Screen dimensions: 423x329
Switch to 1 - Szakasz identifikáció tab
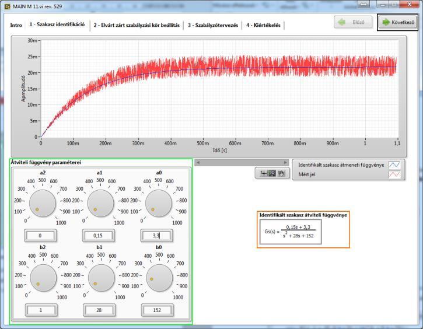(57, 24)
